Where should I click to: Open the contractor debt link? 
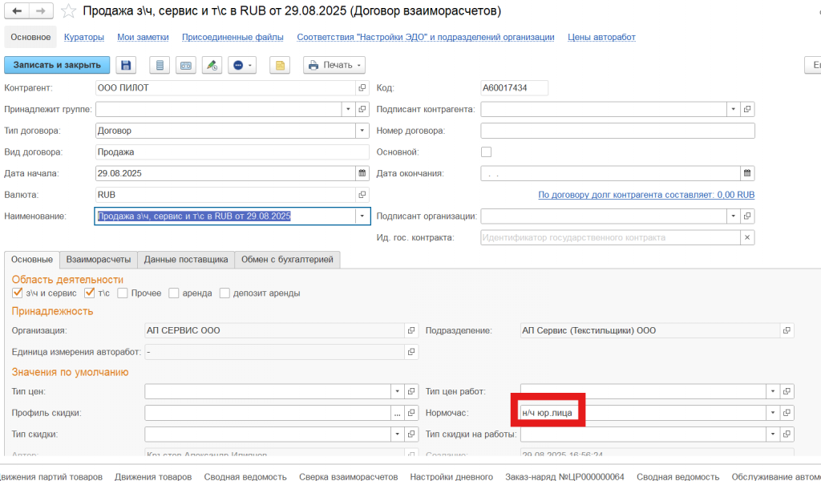point(646,195)
